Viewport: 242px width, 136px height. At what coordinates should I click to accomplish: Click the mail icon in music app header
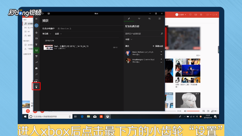click(x=196, y=15)
